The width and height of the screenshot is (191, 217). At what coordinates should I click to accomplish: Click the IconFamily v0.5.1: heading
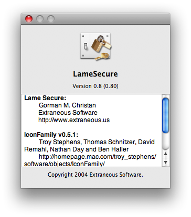tap(51, 135)
